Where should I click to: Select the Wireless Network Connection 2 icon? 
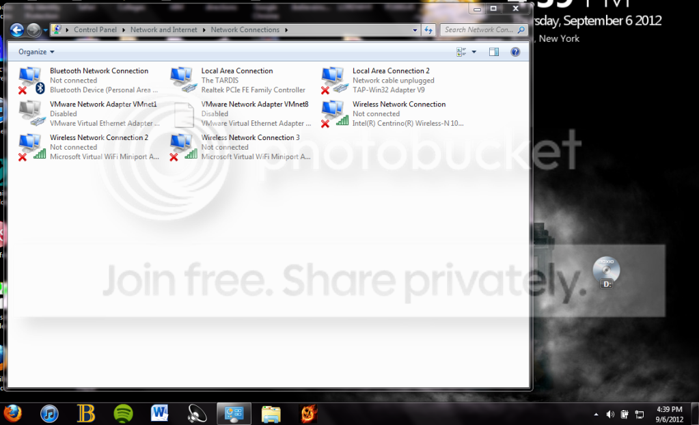[x=31, y=147]
